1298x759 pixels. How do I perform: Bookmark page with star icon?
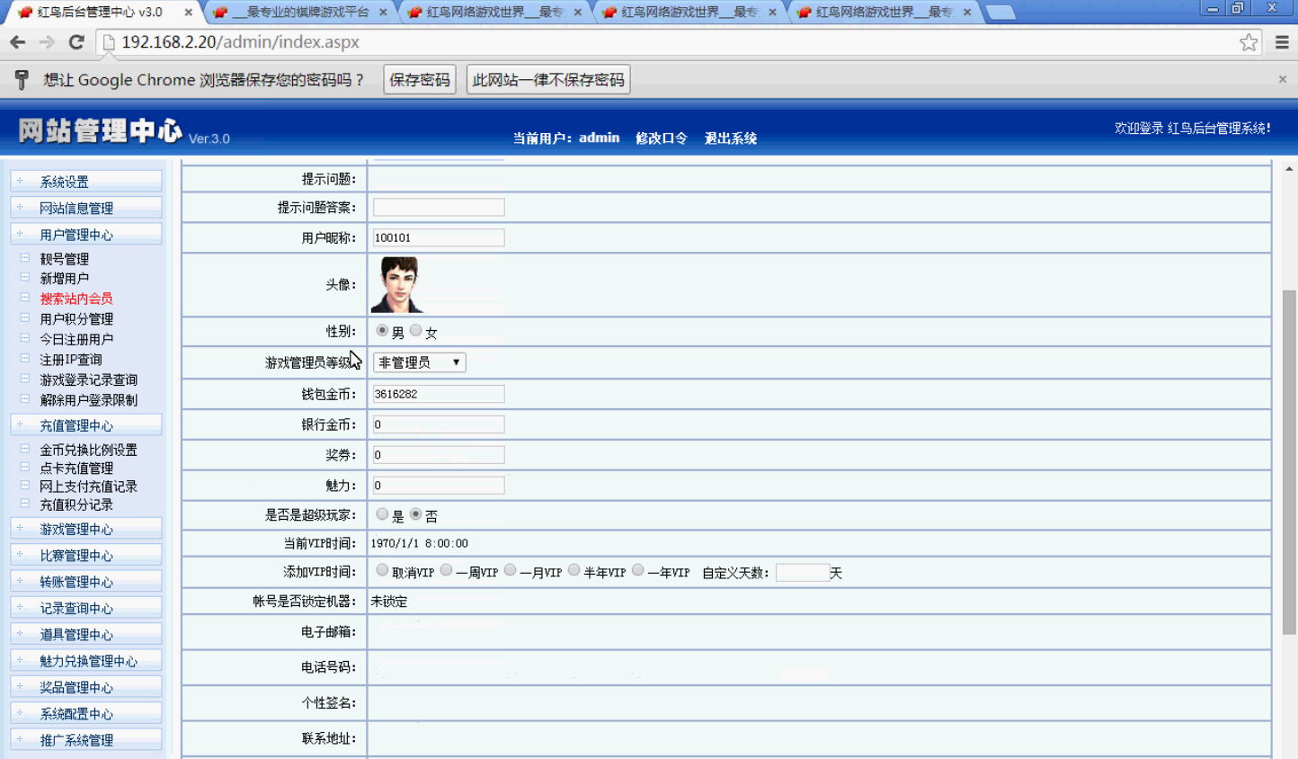point(1249,42)
